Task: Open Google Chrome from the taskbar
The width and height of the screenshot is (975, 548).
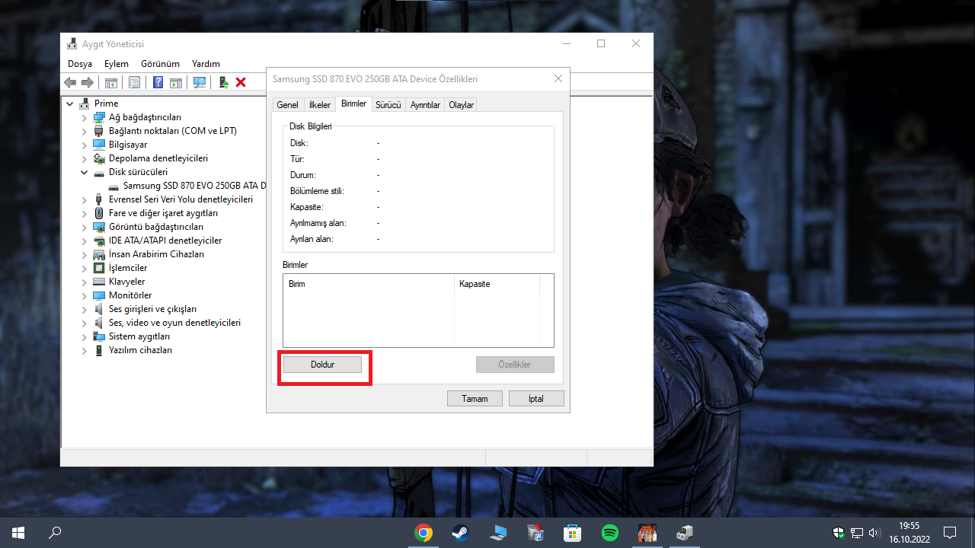Action: (x=424, y=533)
